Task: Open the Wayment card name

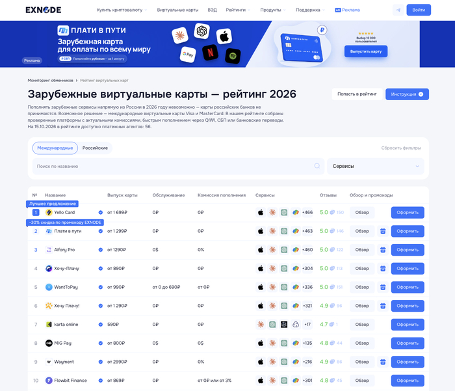Action: click(x=64, y=362)
